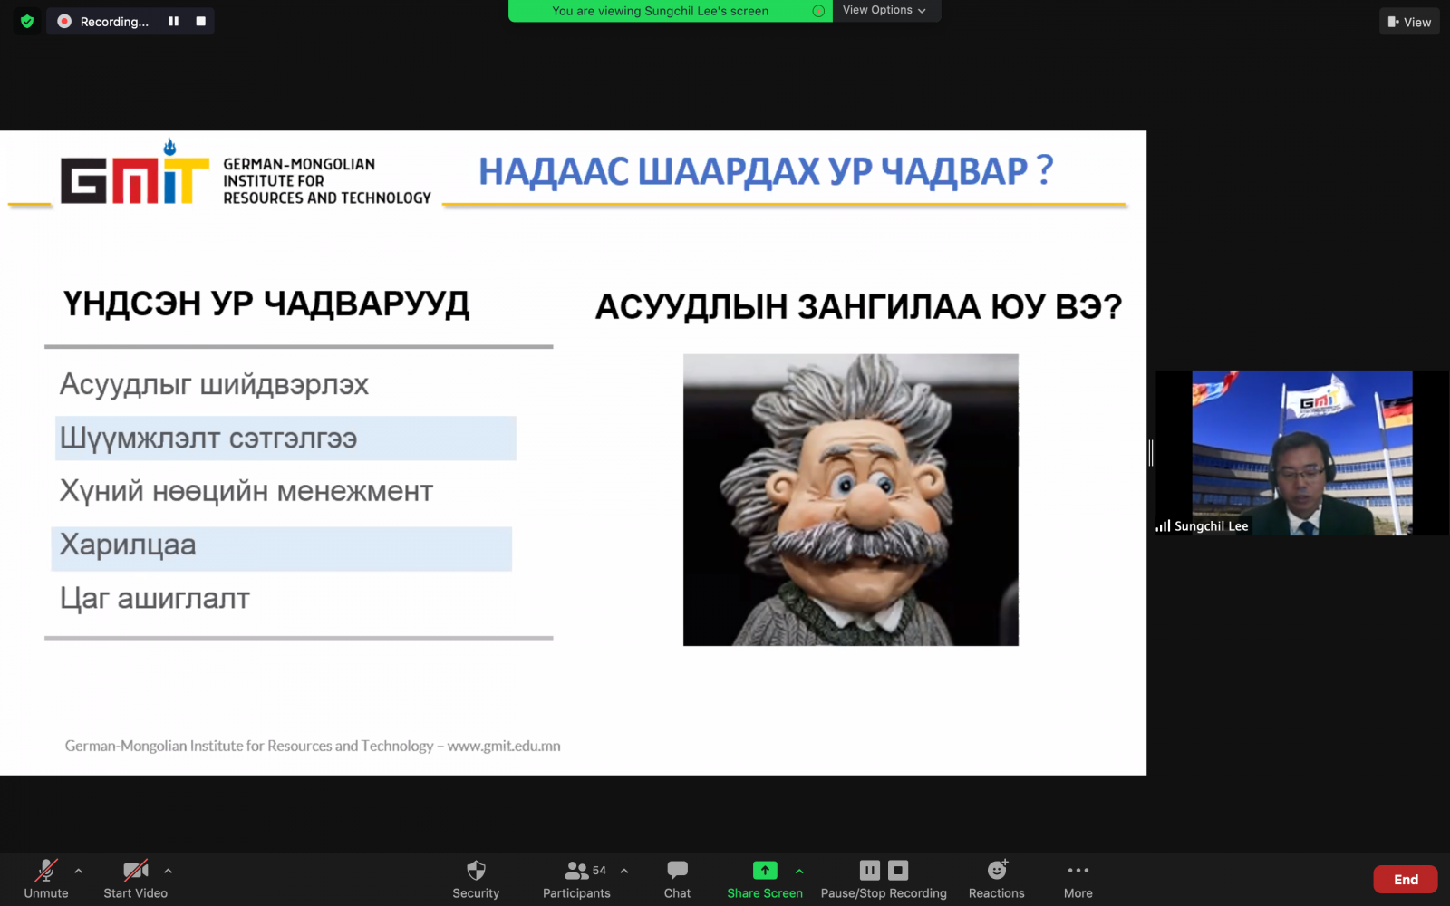Screen dimensions: 1450x906
Task: Click 'Харилцаа' highlighted row
Action: 282,549
